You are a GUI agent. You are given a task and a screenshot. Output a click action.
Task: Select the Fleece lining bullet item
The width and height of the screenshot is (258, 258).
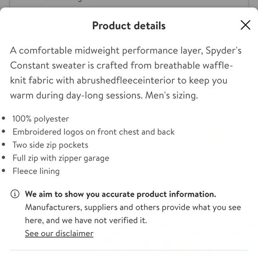tap(36, 171)
